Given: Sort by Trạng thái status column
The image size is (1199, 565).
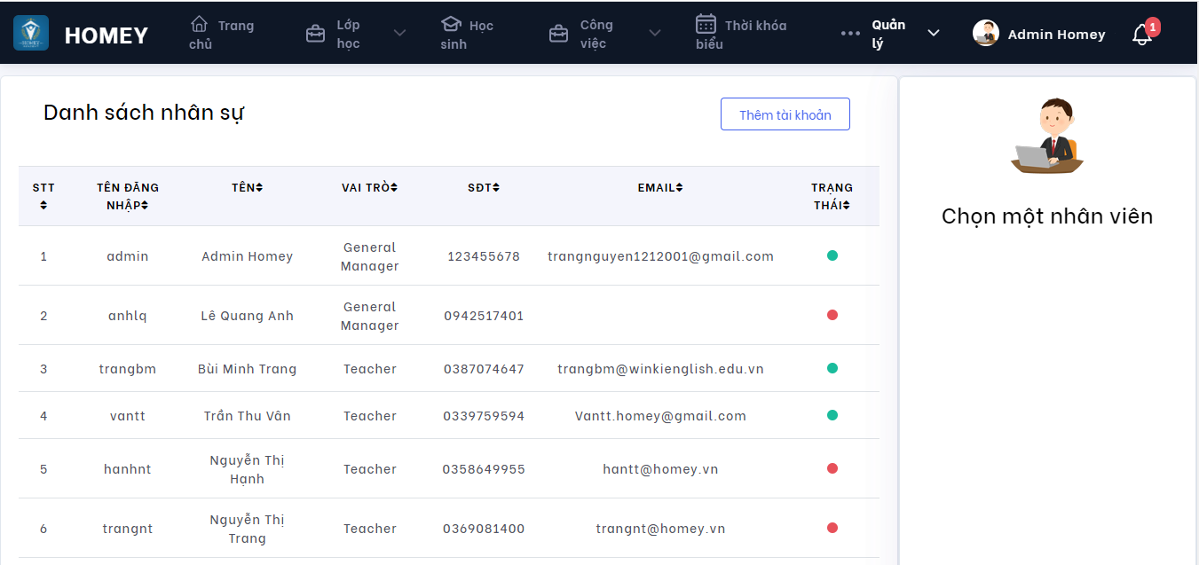Looking at the screenshot, I should 847,205.
